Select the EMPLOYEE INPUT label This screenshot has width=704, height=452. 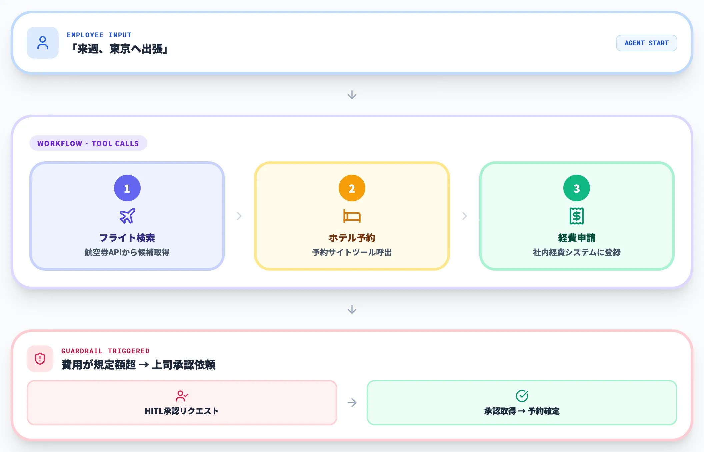pos(99,35)
